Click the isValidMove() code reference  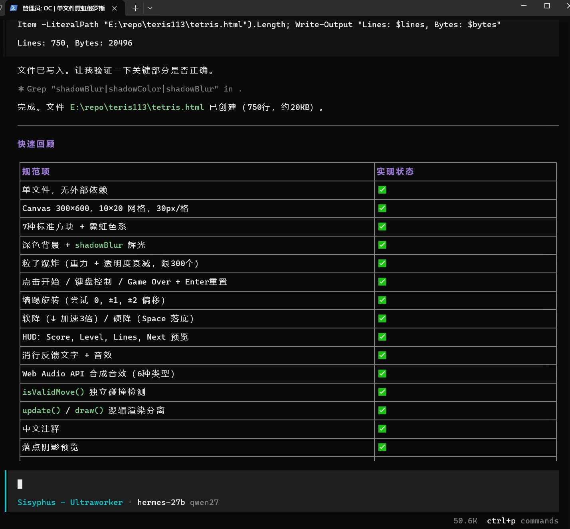(x=53, y=392)
